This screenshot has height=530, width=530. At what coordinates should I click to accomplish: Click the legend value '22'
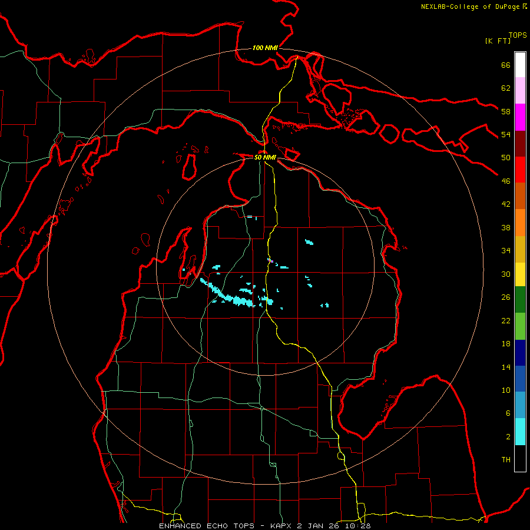tap(506, 321)
